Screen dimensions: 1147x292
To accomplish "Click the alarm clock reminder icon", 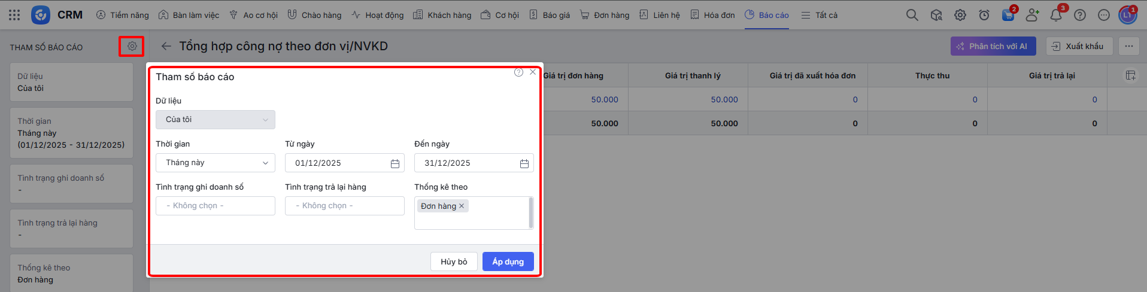I will (x=984, y=15).
